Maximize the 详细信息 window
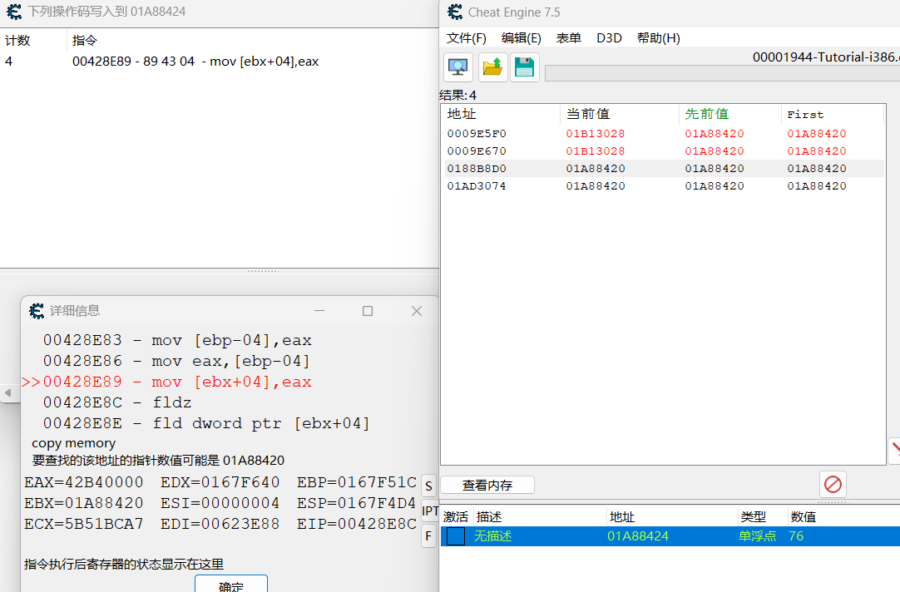This screenshot has width=900, height=592. (x=368, y=311)
